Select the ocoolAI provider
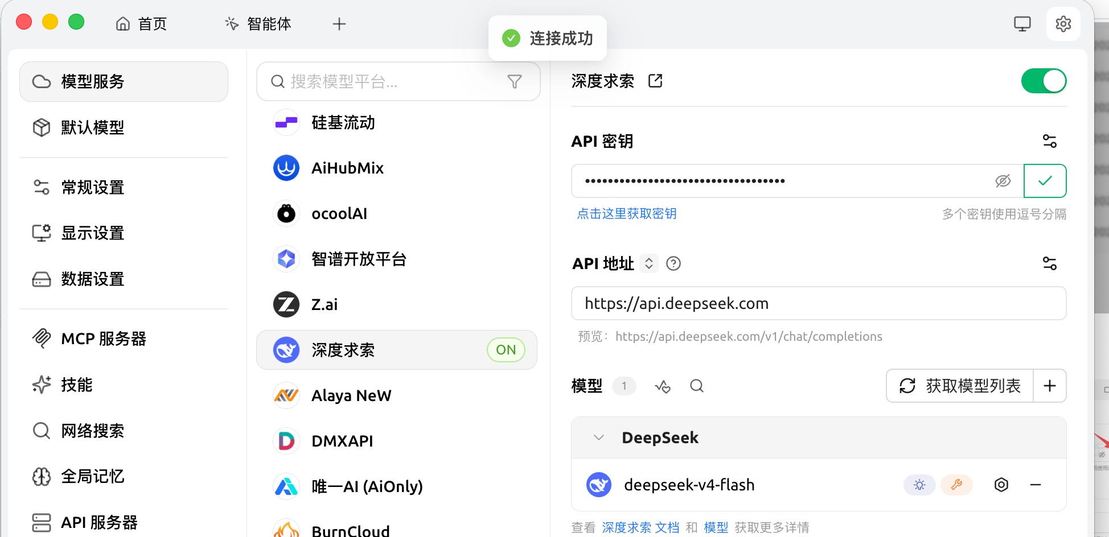Viewport: 1109px width, 537px height. [x=397, y=213]
